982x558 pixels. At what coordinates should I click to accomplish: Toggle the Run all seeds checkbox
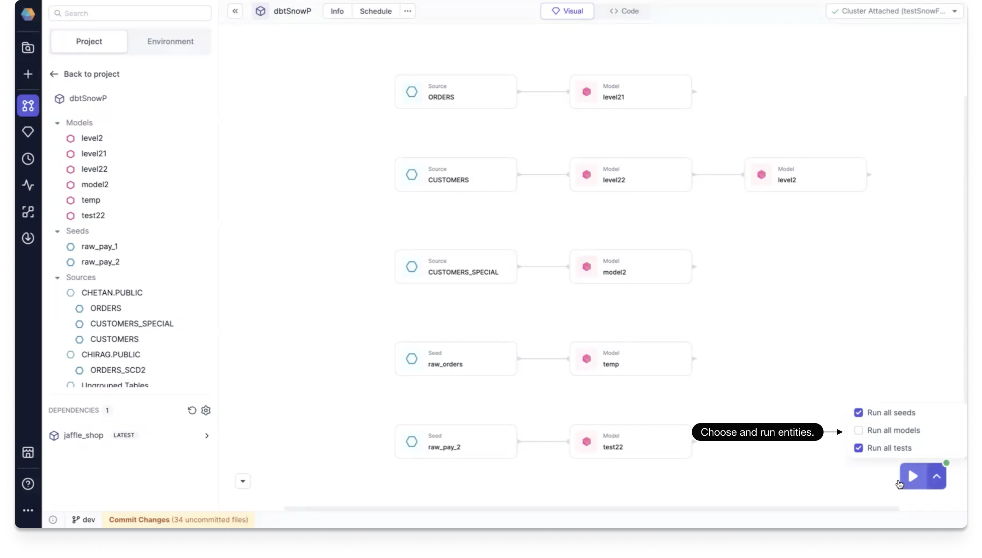click(x=859, y=412)
